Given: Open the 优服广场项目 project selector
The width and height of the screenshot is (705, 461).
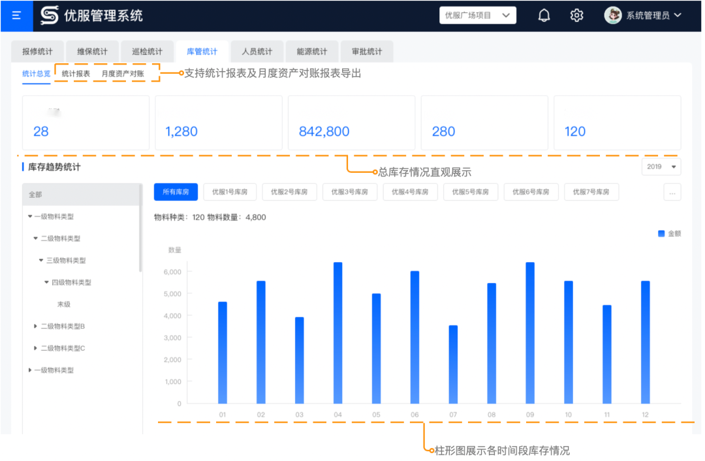Looking at the screenshot, I should [477, 15].
